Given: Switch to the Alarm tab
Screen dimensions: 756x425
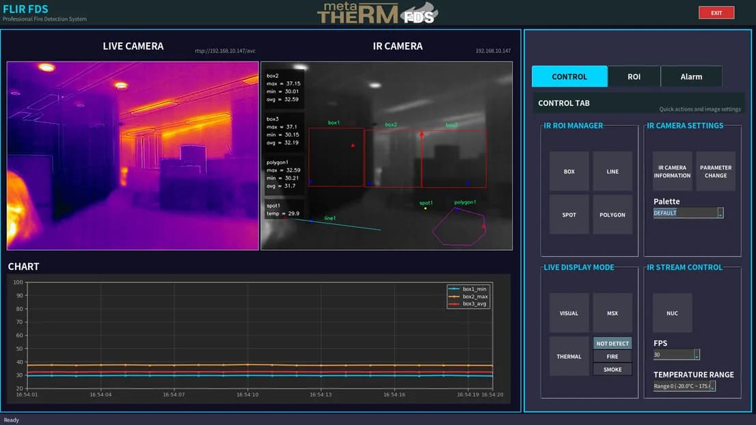Looking at the screenshot, I should tap(691, 76).
